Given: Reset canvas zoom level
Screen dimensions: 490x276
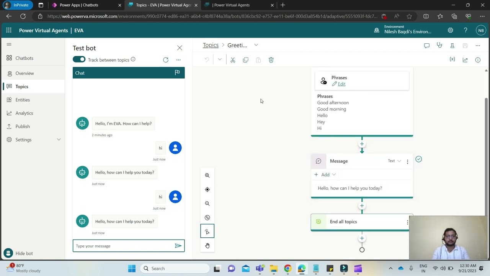Looking at the screenshot, I should (x=207, y=217).
